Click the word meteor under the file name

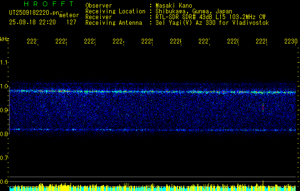click(x=69, y=15)
